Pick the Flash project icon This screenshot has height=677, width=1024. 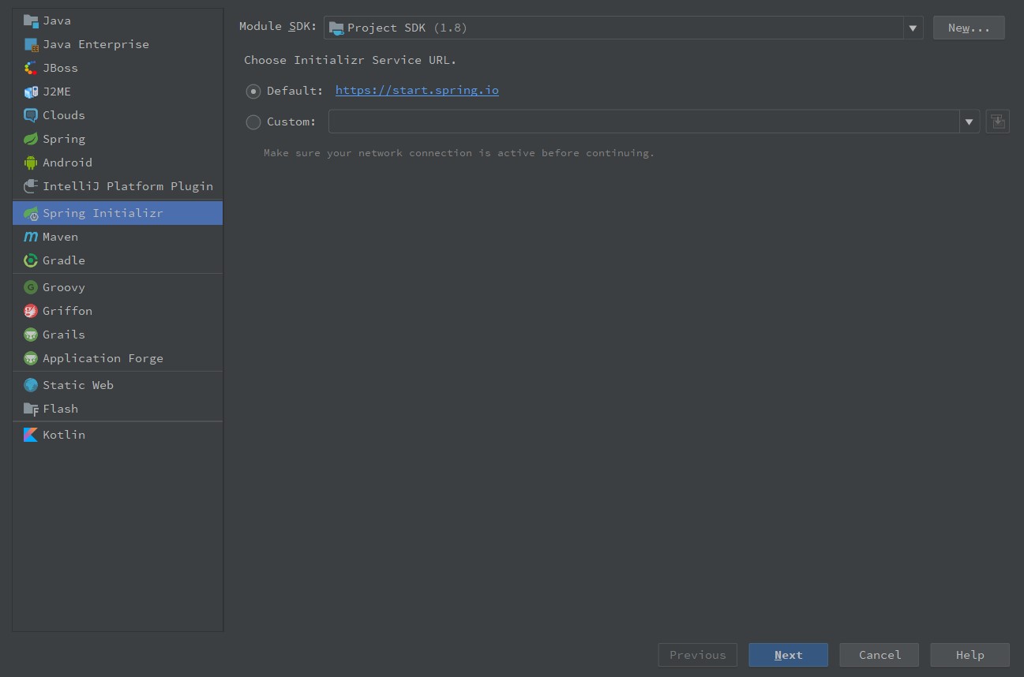(31, 409)
